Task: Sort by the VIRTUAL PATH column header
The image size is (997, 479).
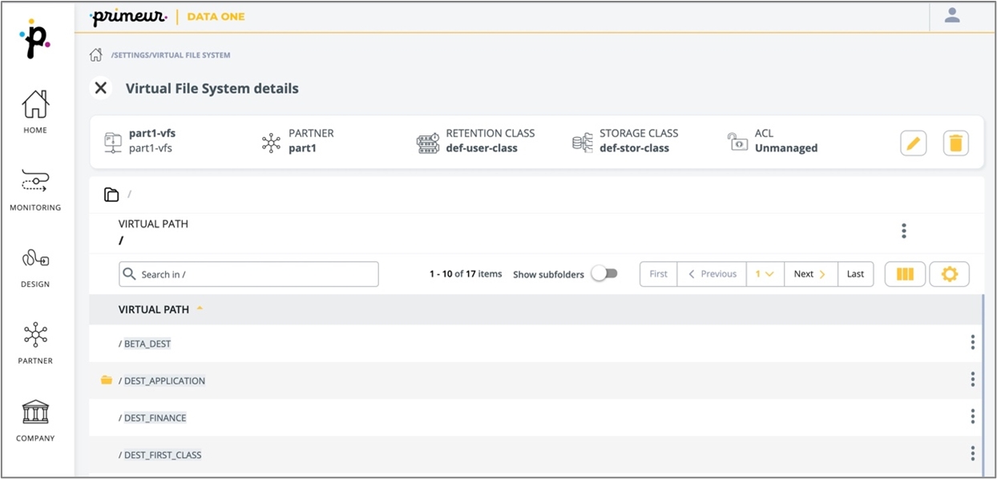Action: click(154, 309)
